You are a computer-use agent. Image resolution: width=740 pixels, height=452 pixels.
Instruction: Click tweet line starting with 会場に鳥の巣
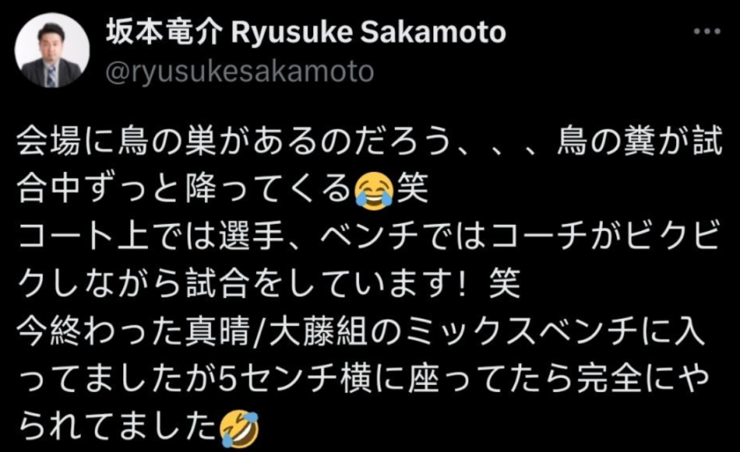370,142
